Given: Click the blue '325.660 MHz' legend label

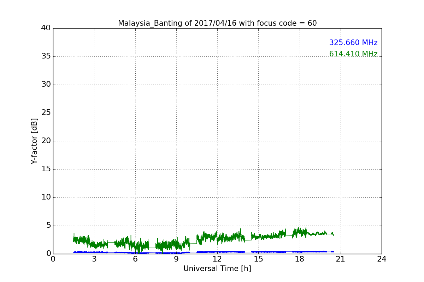Looking at the screenshot, I should coord(353,43).
